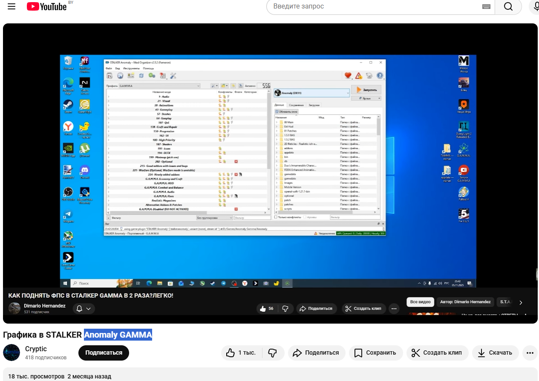
Task: Open the profiles card toolbar icon
Action: tap(130, 76)
